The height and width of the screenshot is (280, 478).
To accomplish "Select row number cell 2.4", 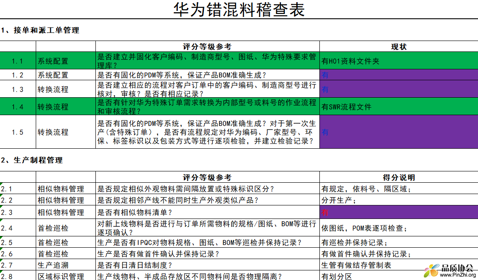I will [x=18, y=228].
